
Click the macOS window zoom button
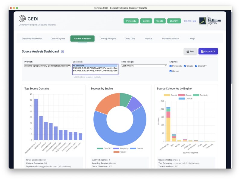click(17, 8)
